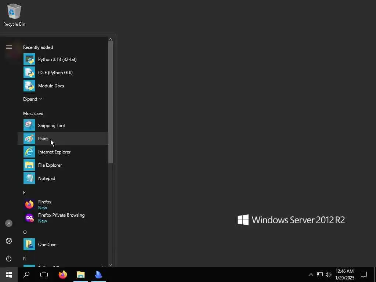This screenshot has width=376, height=282.
Task: Open OneDrive
Action: pos(63,244)
